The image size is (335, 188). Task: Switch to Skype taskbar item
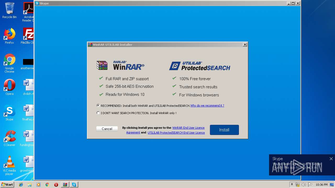point(74,185)
